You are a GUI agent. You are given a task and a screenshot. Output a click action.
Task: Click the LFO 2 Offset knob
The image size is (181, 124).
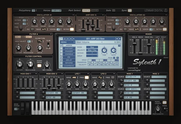[x=111, y=84]
